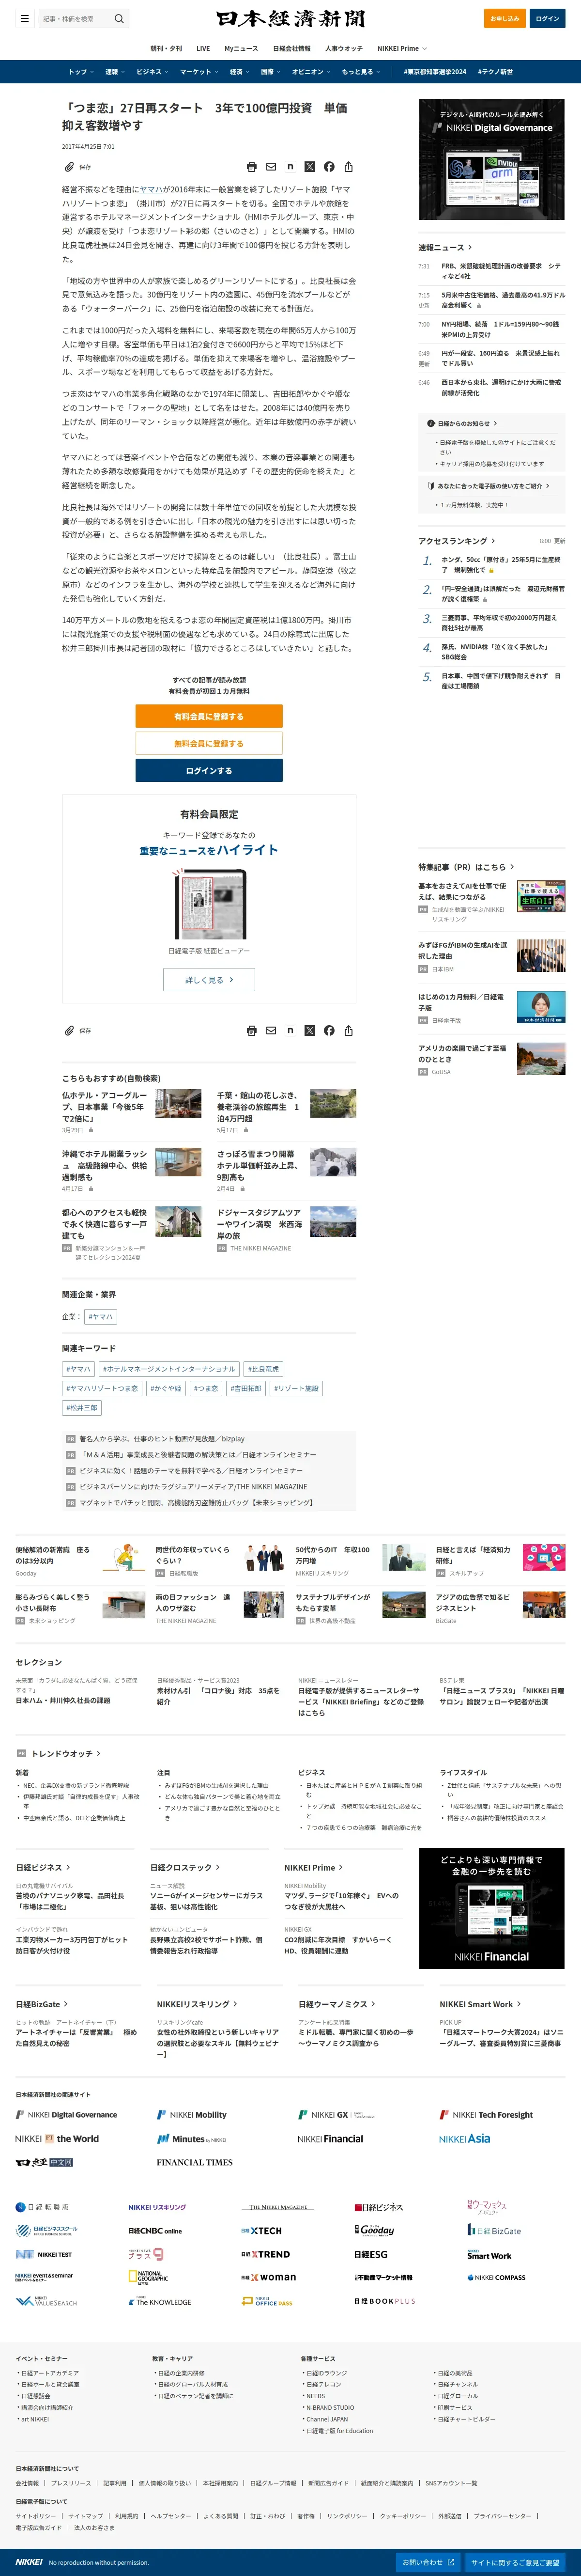Open the 日経 xwoman logo link

tap(269, 2277)
